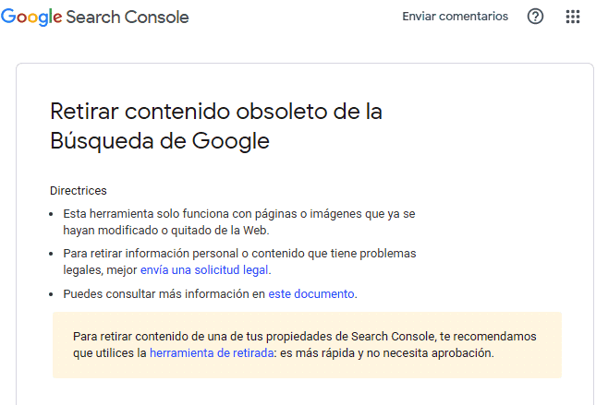Click the bullet dot before 'Puedes consultar'

(52, 294)
